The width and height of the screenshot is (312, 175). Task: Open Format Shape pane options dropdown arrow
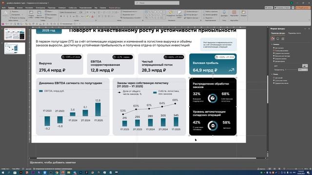(305, 29)
